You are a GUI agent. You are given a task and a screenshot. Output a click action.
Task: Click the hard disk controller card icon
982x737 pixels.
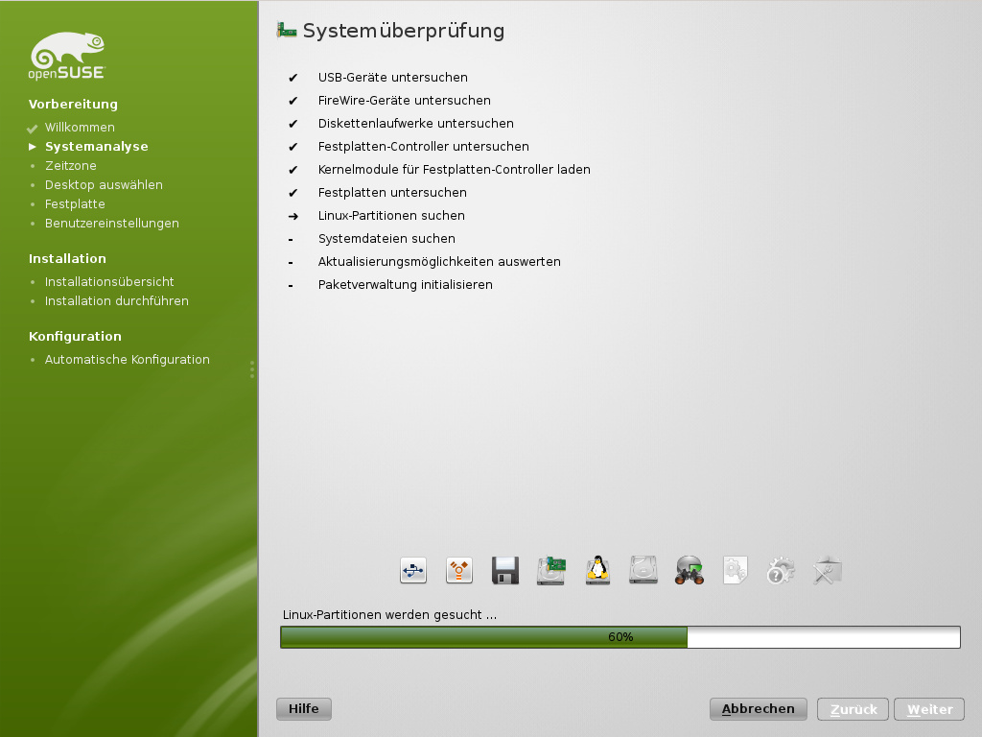click(551, 570)
